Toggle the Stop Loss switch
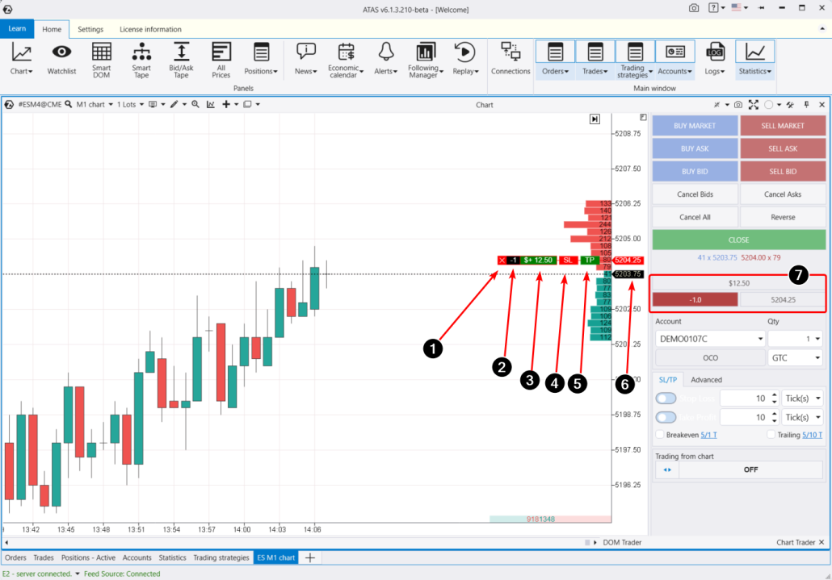This screenshot has width=832, height=580. pos(666,398)
